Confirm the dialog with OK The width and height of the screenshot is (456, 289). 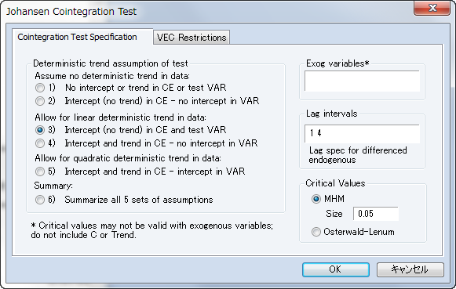pos(336,269)
